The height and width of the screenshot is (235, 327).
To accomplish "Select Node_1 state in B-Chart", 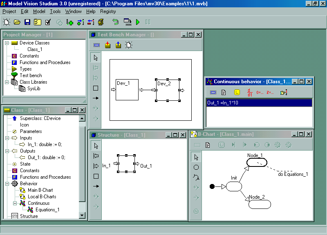I will click(257, 162).
